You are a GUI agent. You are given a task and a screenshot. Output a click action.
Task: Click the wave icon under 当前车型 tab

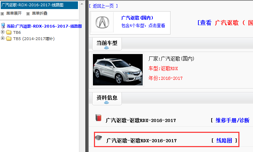(x=106, y=47)
